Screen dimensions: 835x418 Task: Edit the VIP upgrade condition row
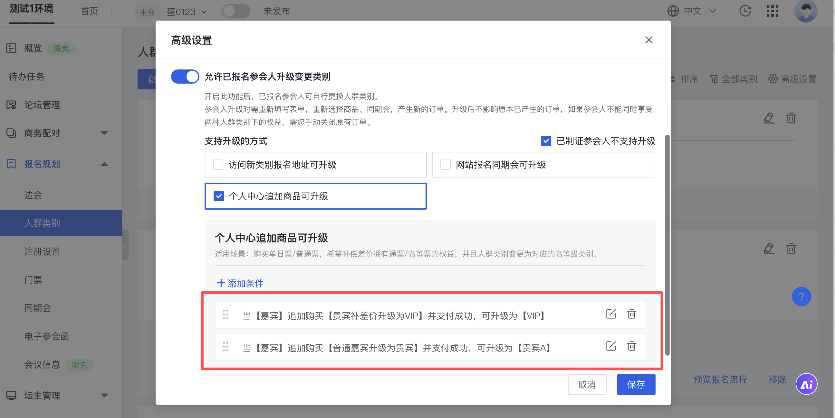(x=611, y=314)
